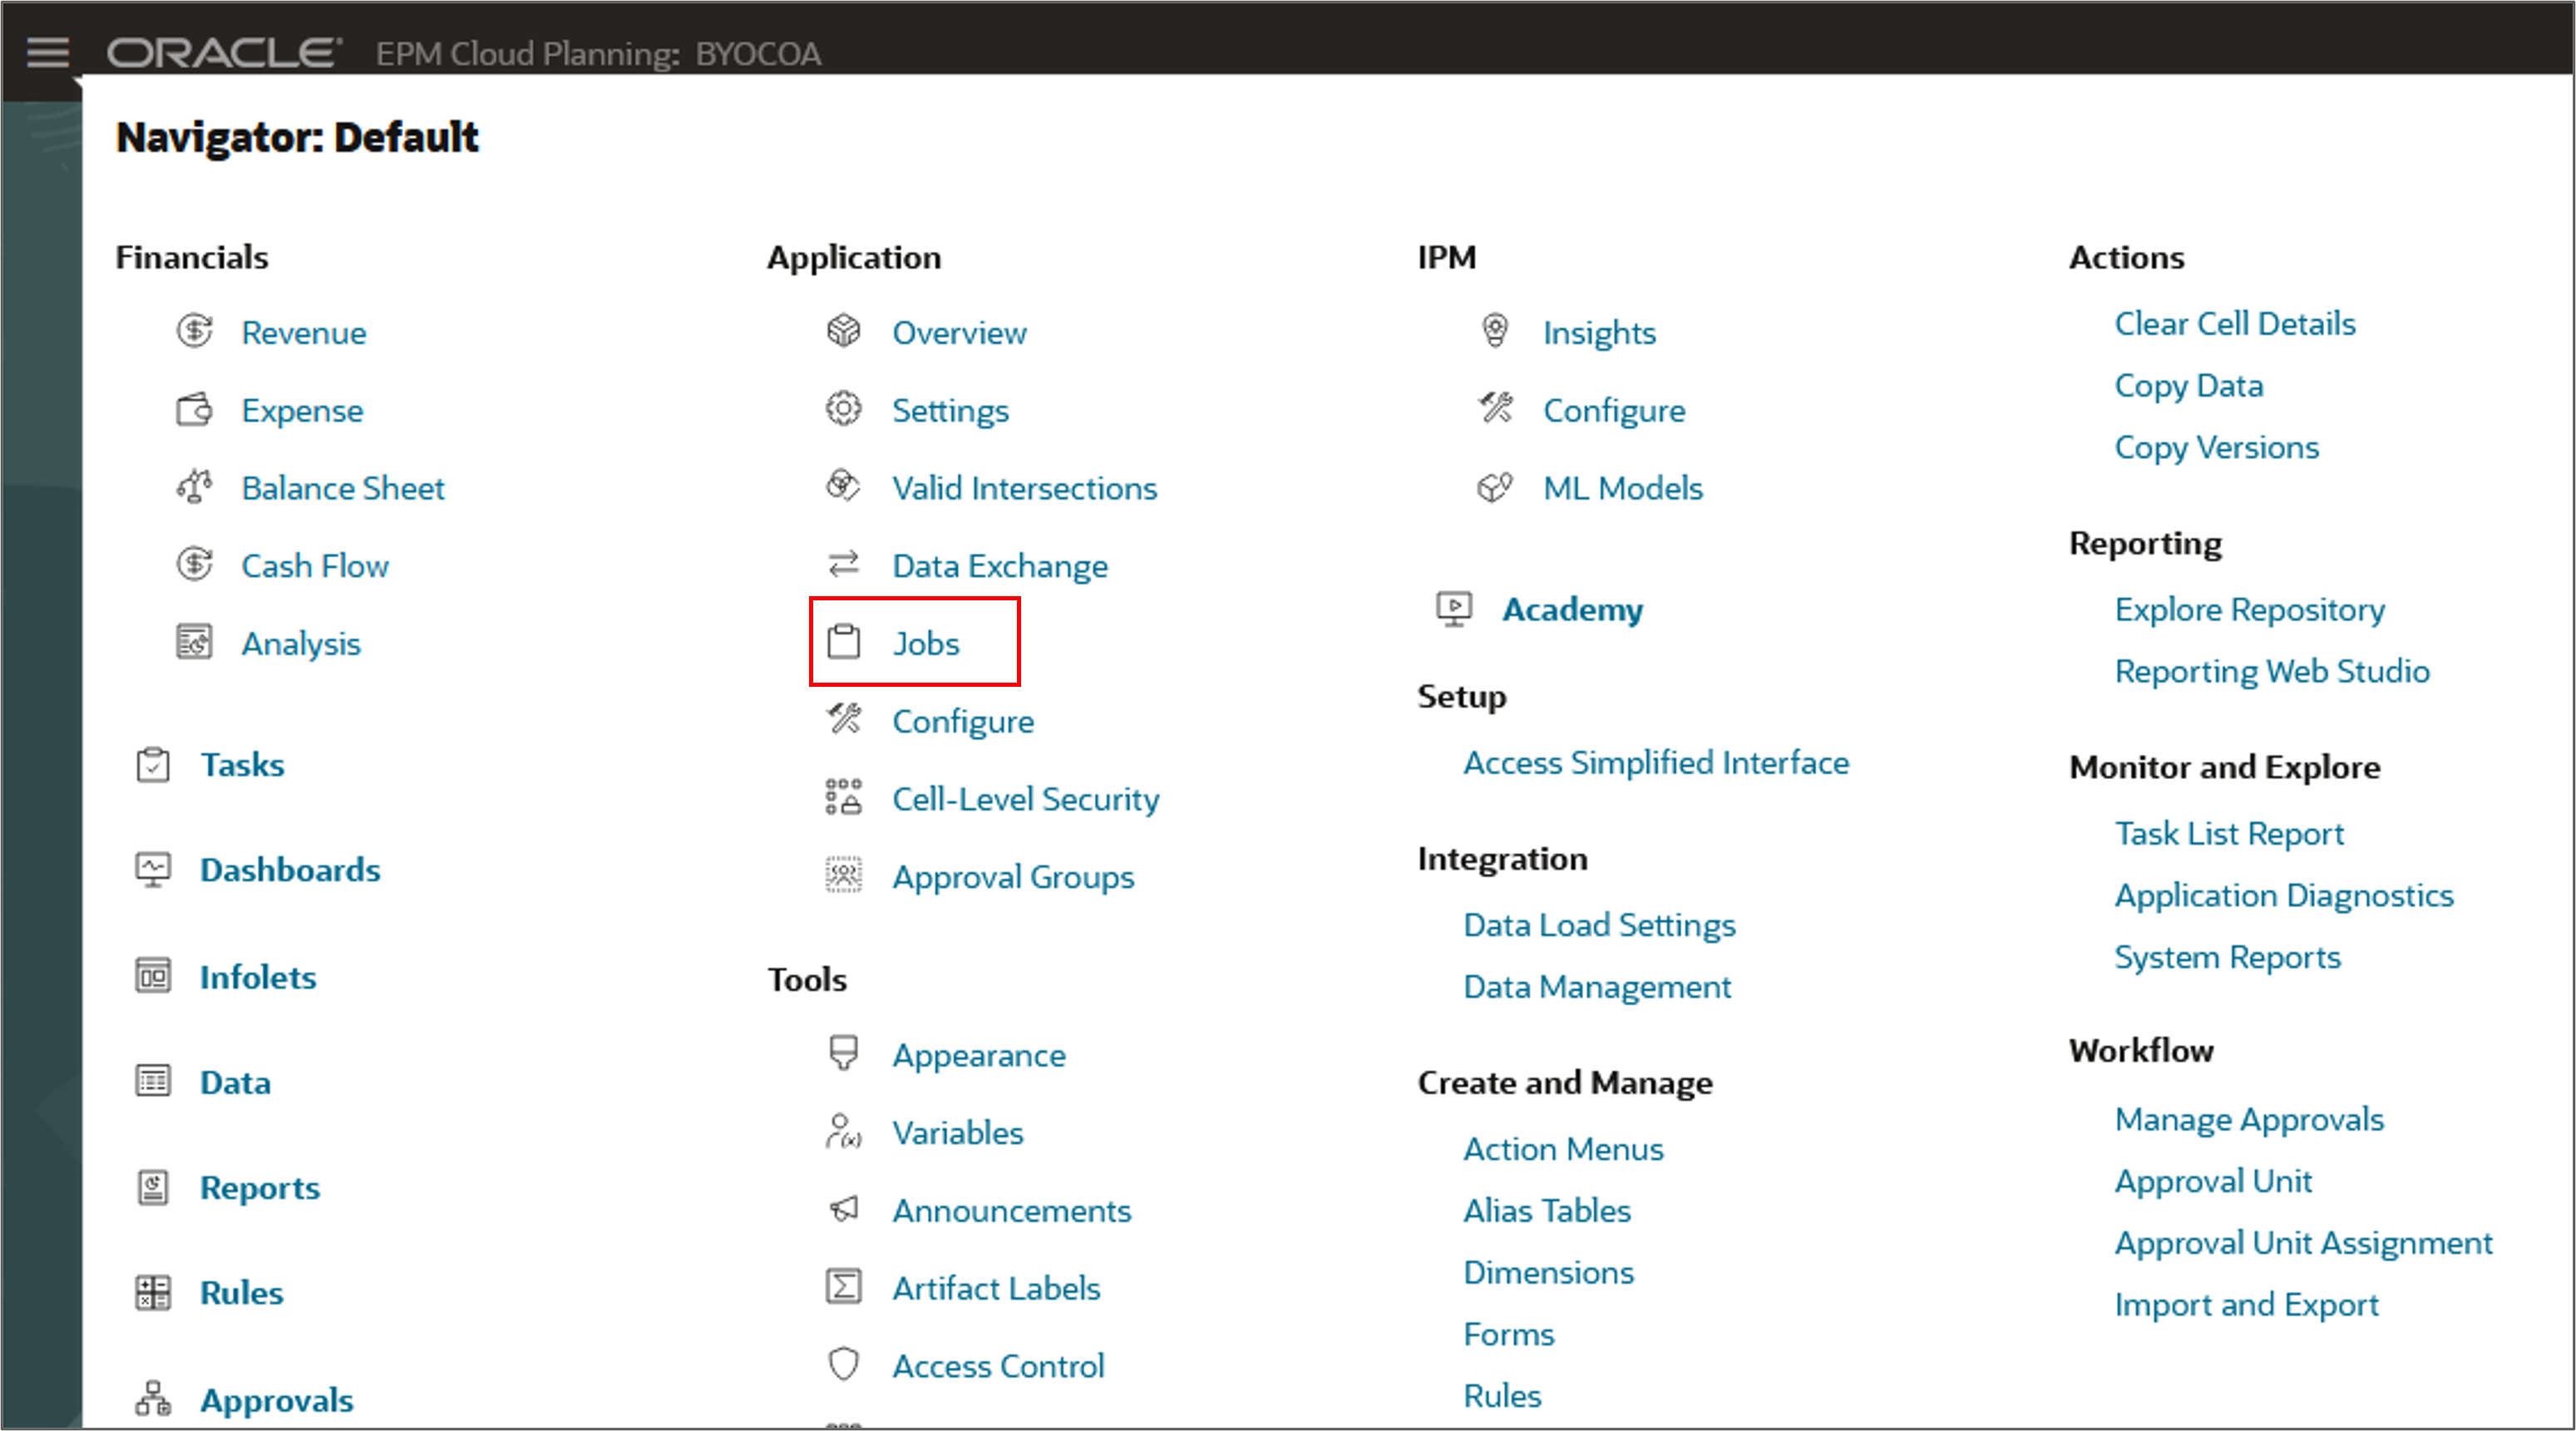The image size is (2576, 1431).
Task: Open Import and Export
Action: (2246, 1305)
